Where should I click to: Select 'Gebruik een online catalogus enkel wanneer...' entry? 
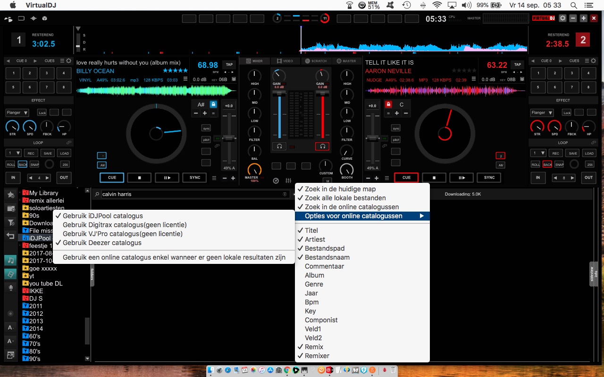tap(174, 258)
